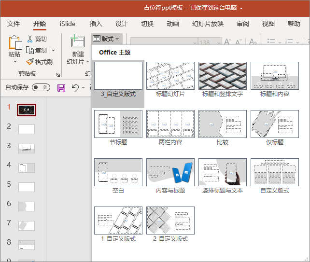Expand the Paste options arrow

(x=15, y=62)
